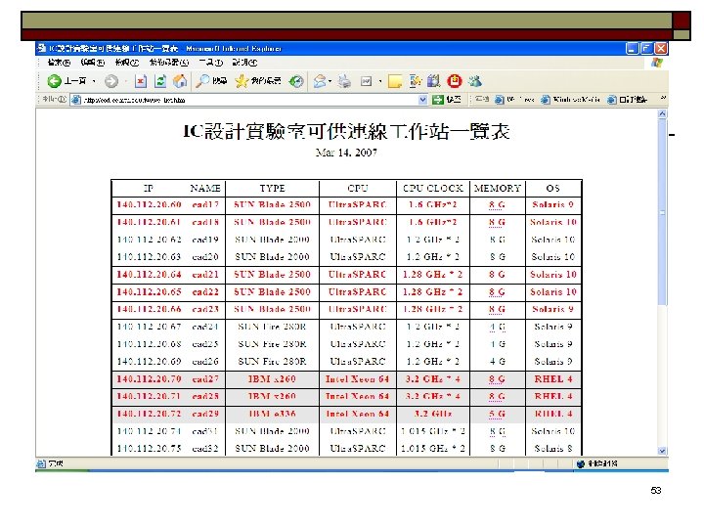704x528 pixels.
Task: Click type cell IBM x260 for cad27
Action: 272,379
